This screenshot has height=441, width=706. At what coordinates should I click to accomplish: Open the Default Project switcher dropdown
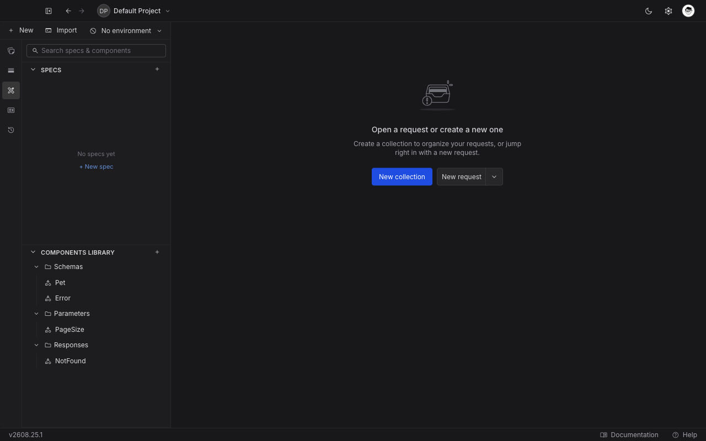134,11
